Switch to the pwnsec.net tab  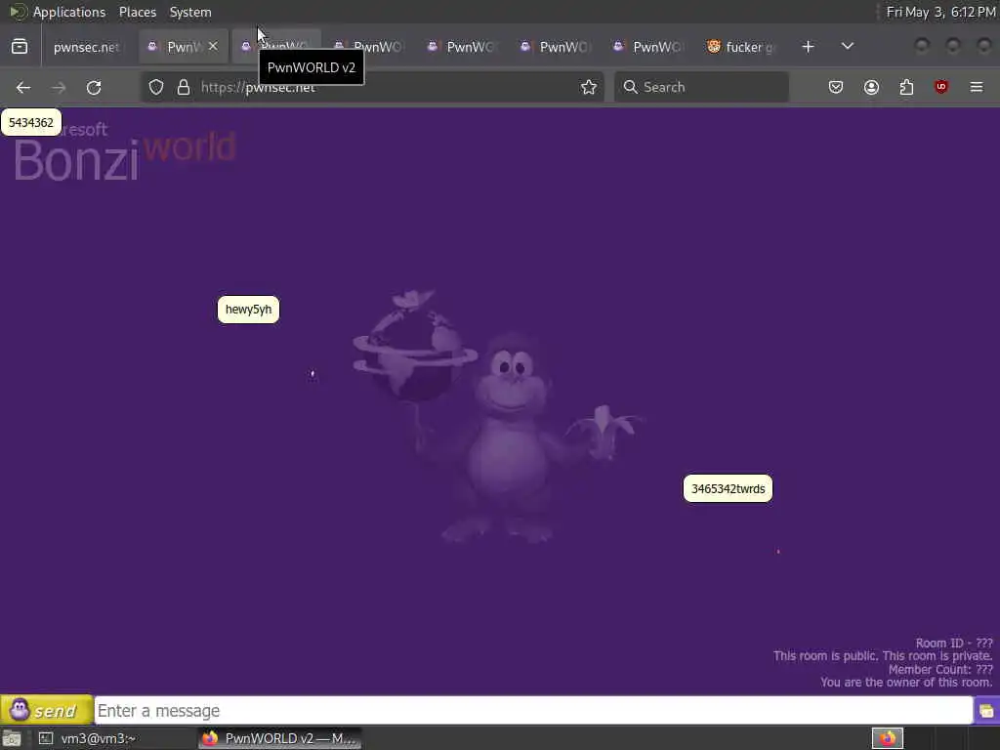pos(86,47)
